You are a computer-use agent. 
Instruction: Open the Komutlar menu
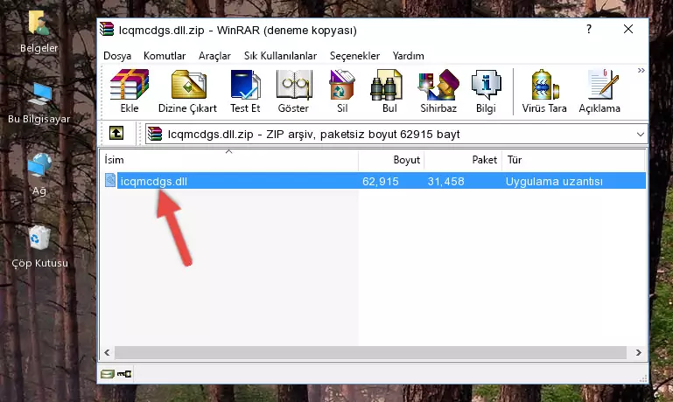(165, 56)
